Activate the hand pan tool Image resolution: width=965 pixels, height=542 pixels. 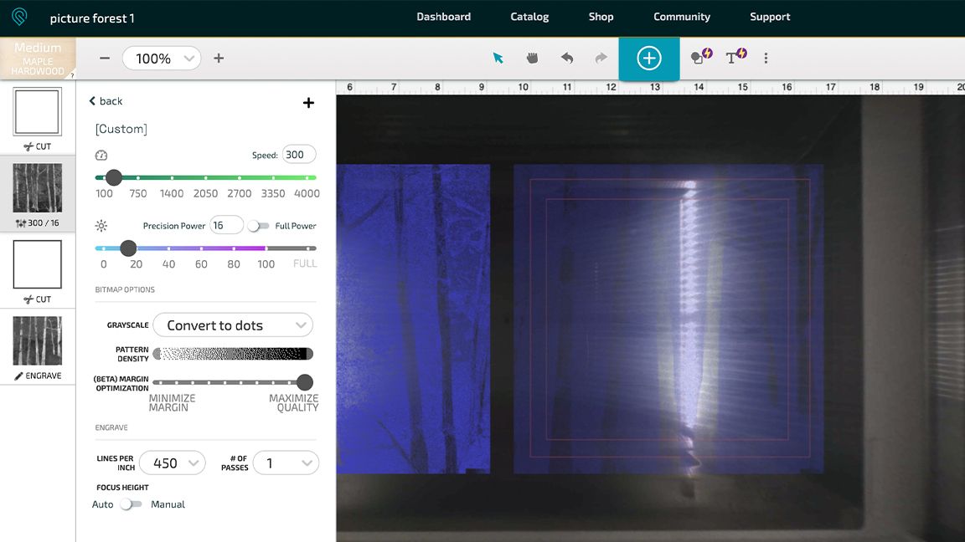click(532, 58)
